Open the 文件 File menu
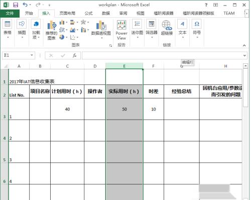Screen dimensions: 251x200 pyautogui.click(x=10, y=13)
